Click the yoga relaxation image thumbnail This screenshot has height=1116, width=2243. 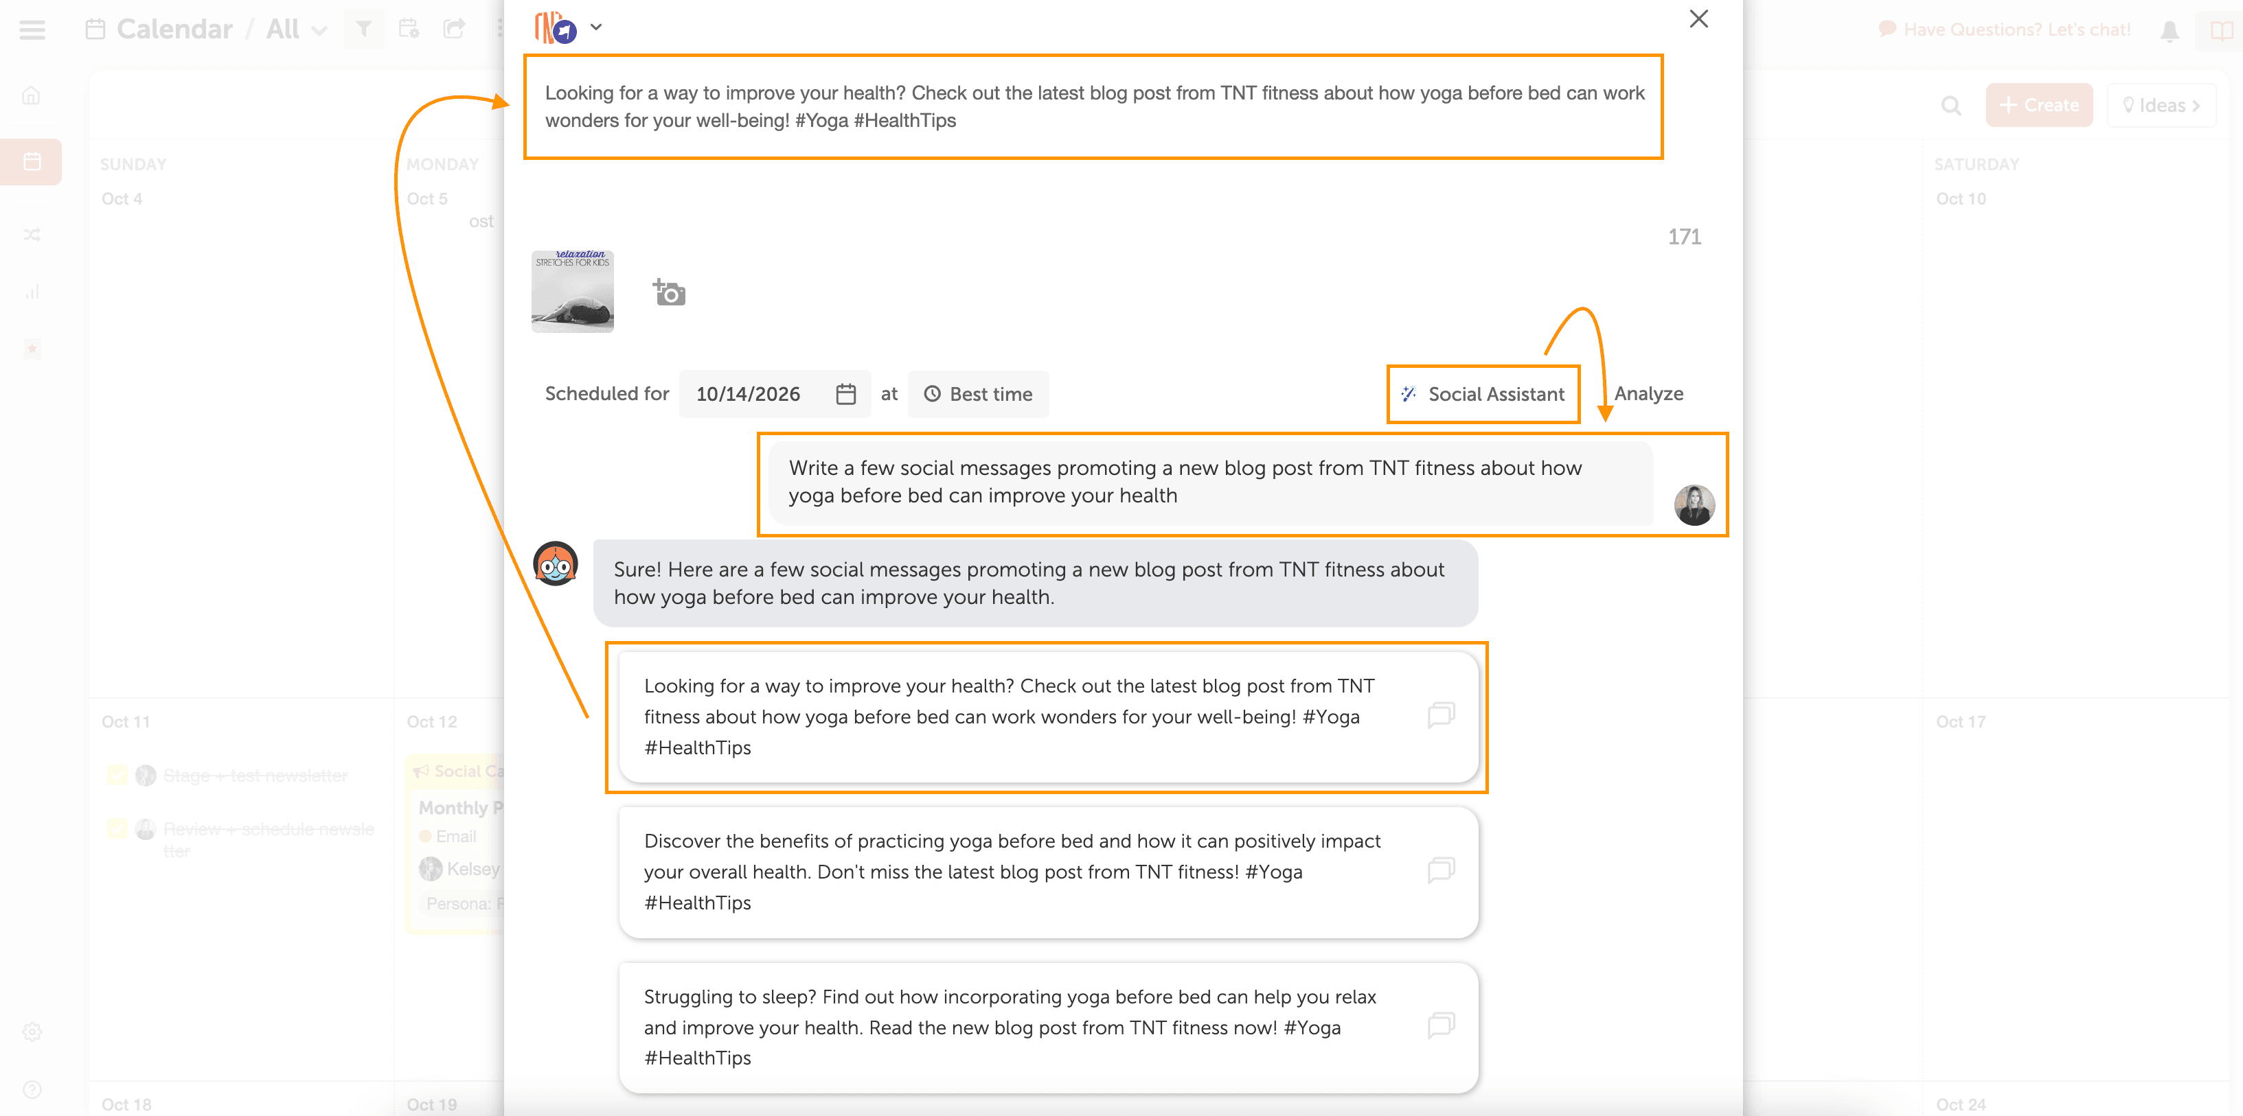[572, 292]
